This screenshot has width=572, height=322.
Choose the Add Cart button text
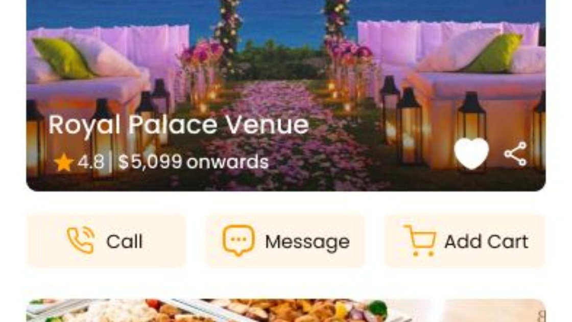[486, 241]
